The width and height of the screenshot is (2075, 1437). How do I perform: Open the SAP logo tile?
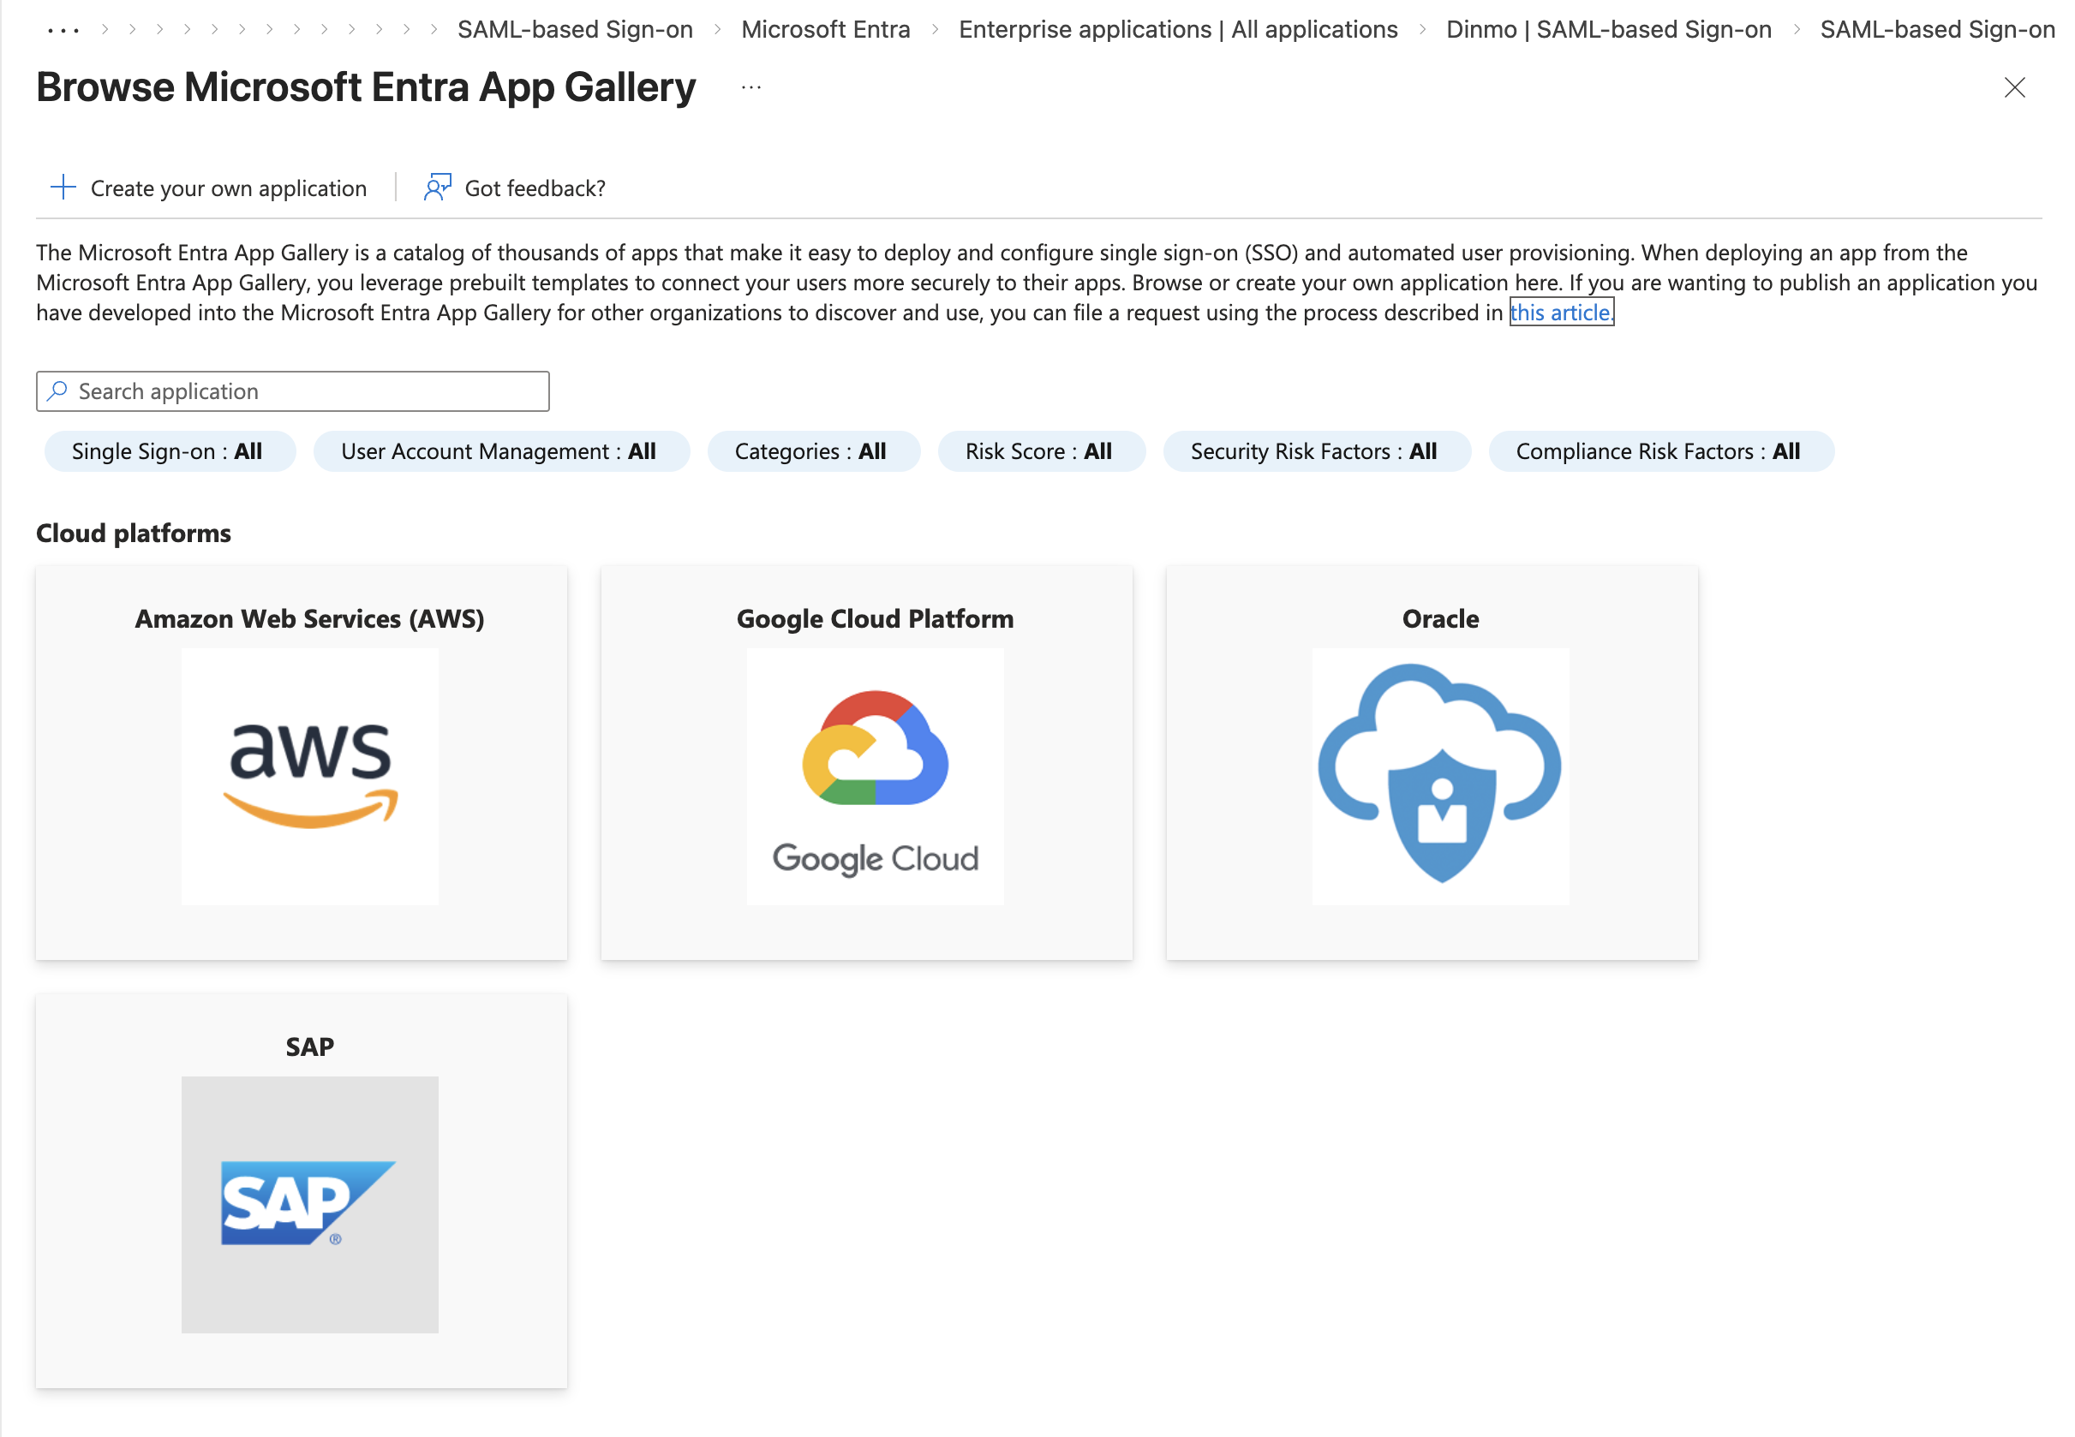309,1204
